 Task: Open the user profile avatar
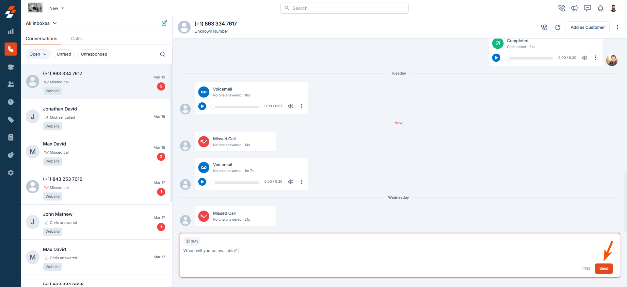[x=613, y=8]
